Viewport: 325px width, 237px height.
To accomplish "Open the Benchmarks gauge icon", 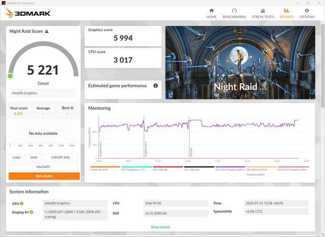I will (234, 11).
